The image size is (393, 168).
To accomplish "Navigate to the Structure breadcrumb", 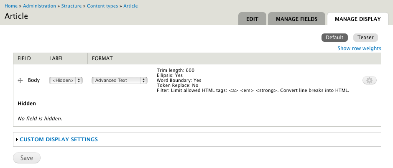I will point(71,6).
